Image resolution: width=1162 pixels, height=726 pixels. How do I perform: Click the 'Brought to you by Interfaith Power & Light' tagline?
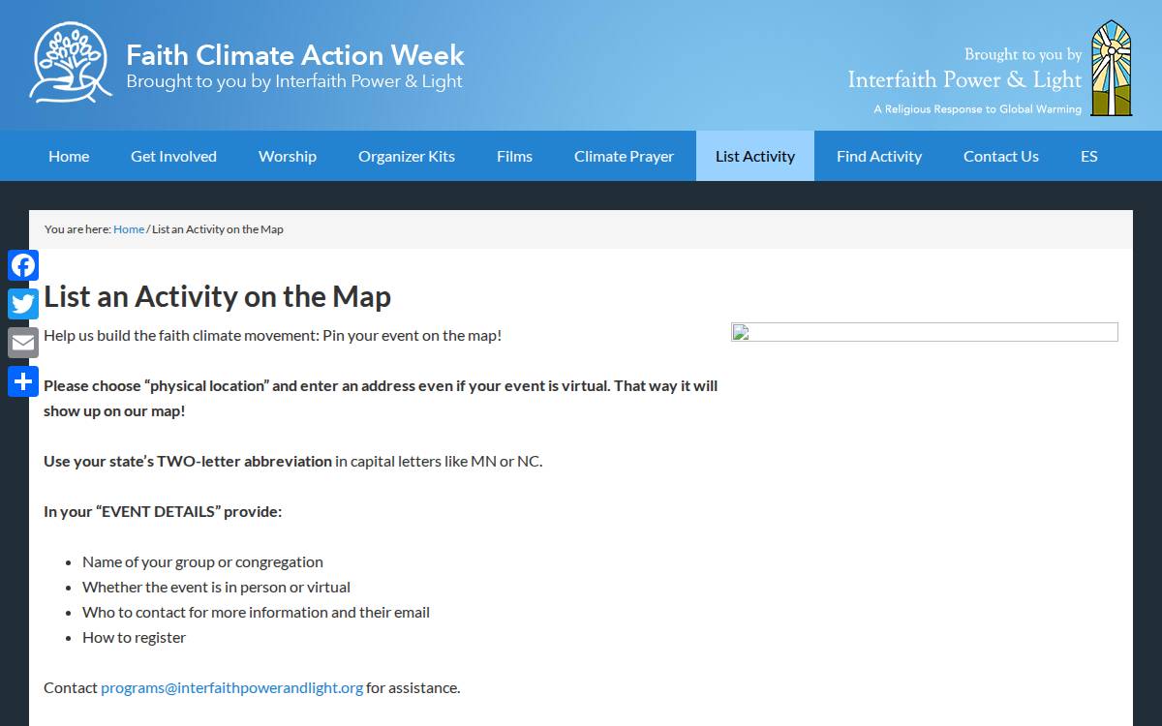point(294,81)
